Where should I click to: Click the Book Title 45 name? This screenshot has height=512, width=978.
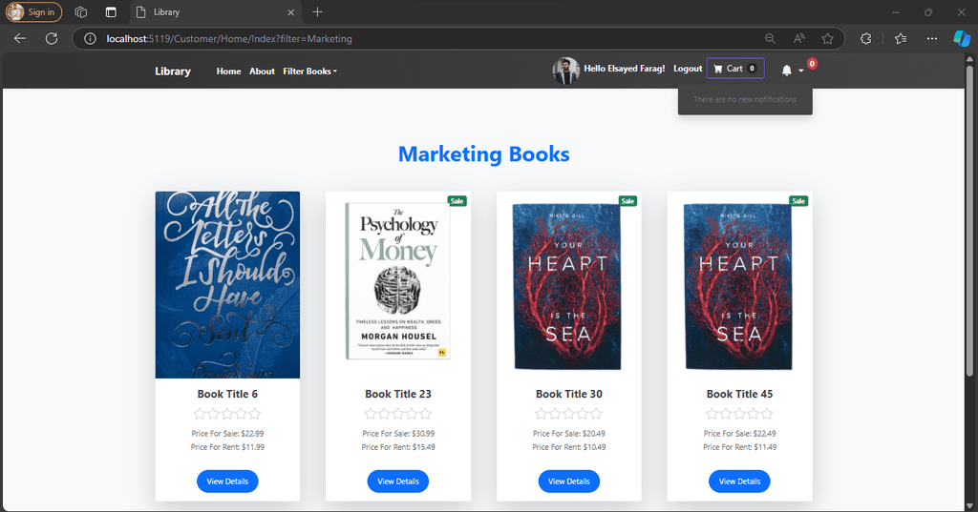click(x=740, y=394)
